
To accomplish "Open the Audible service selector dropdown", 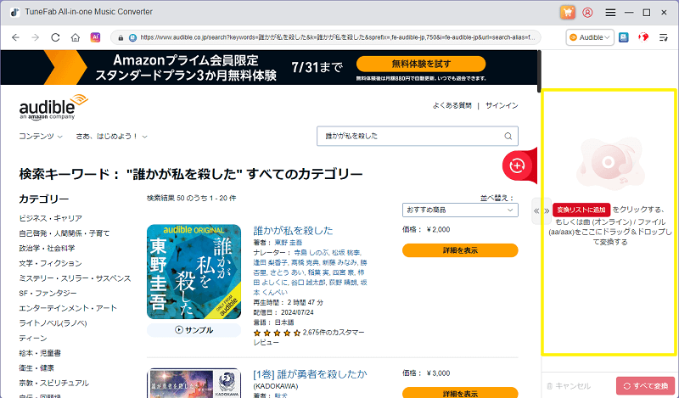I will tap(590, 37).
